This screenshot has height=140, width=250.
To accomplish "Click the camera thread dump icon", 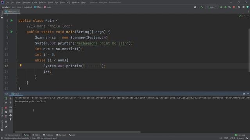I will (6, 112).
